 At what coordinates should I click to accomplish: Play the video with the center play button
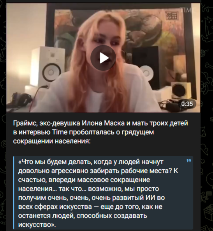pos(103,58)
